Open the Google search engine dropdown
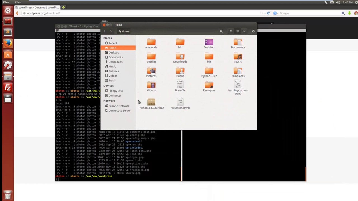This screenshot has height=201, width=358. (x=276, y=13)
